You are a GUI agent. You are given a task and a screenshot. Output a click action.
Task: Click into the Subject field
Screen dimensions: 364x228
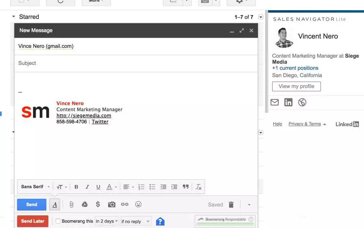pyautogui.click(x=136, y=63)
